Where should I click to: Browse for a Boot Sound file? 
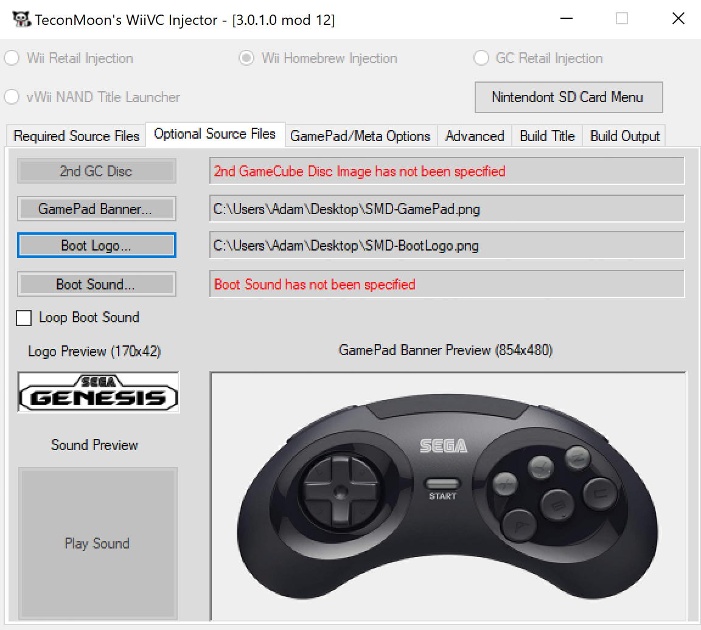click(97, 284)
